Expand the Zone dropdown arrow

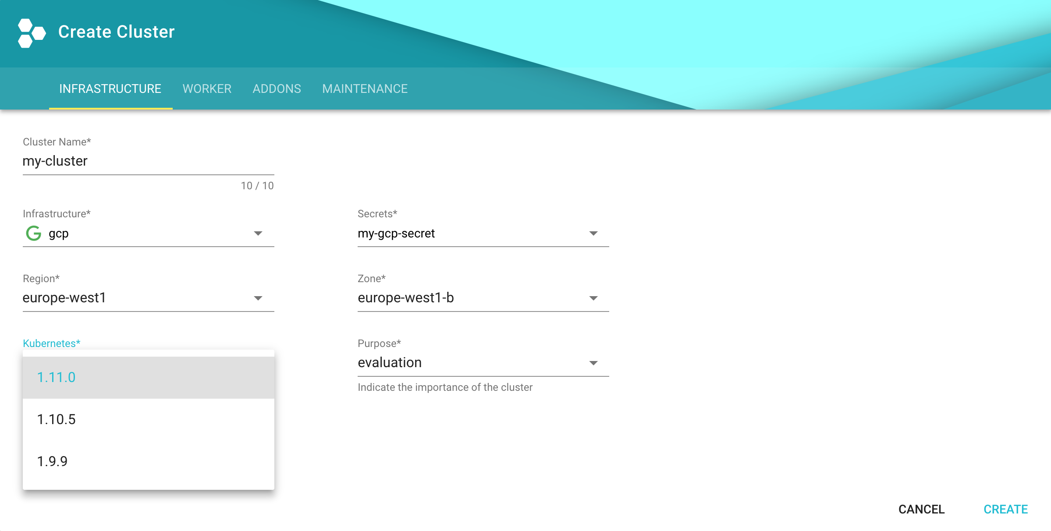[593, 298]
